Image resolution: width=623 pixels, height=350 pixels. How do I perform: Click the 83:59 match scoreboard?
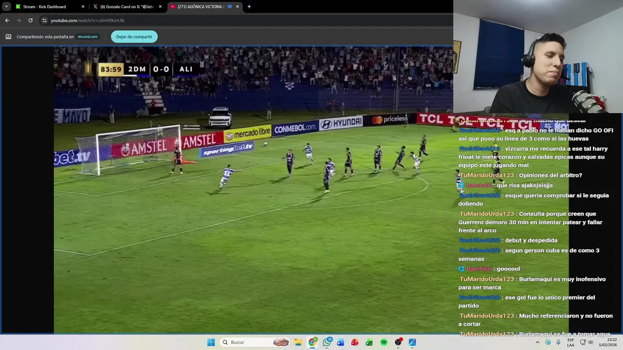(x=148, y=69)
